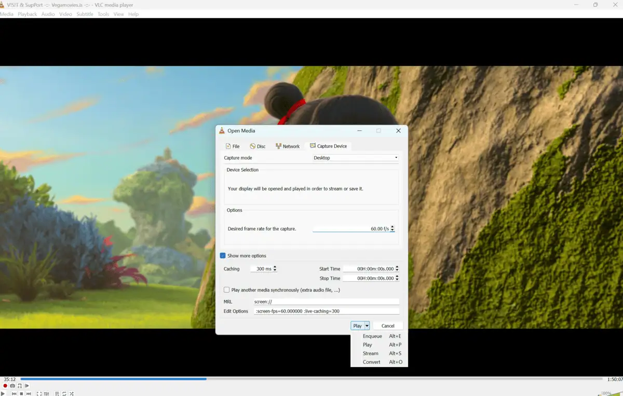This screenshot has height=396, width=623.
Task: Click the red Record button
Action: coord(5,386)
